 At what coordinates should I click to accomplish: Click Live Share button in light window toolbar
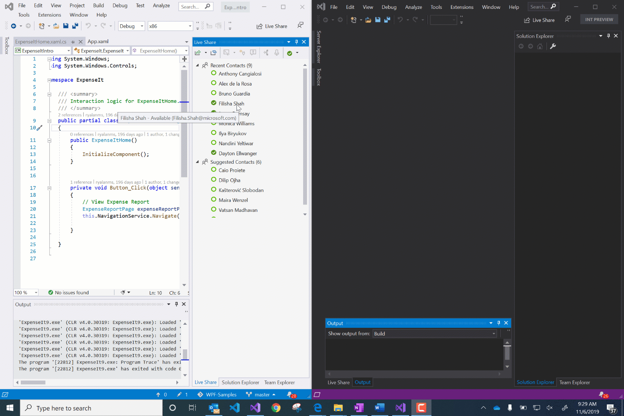click(x=272, y=26)
